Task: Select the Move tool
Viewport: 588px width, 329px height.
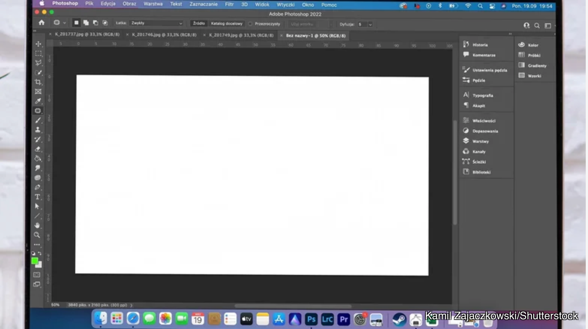Action: click(x=38, y=43)
